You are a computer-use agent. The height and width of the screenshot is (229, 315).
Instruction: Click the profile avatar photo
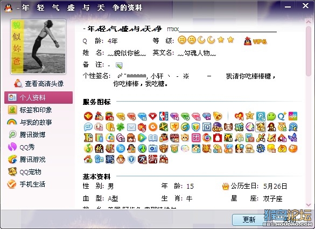pos(38,47)
